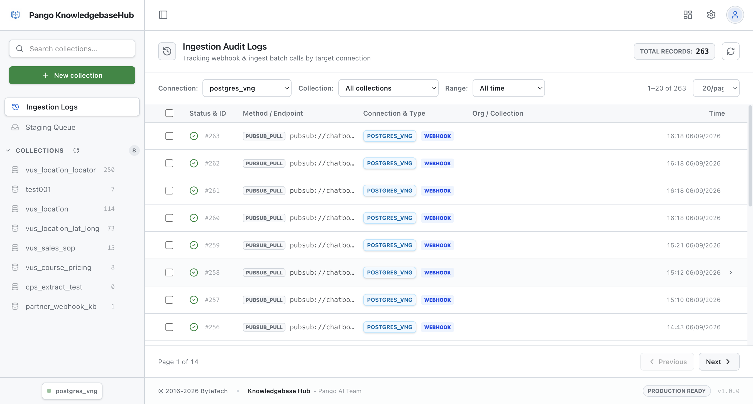Viewport: 753px width, 404px height.
Task: Open the All collections dropdown
Action: tap(388, 88)
